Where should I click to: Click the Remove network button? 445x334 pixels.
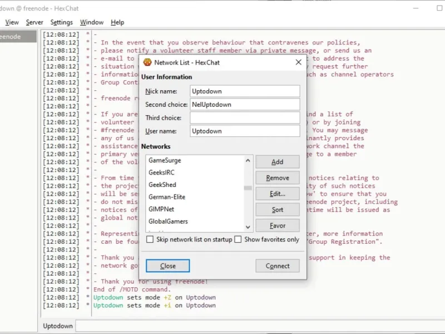[x=277, y=178]
